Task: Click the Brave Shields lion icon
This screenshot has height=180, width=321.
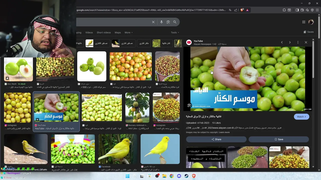Action: pos(242,10)
